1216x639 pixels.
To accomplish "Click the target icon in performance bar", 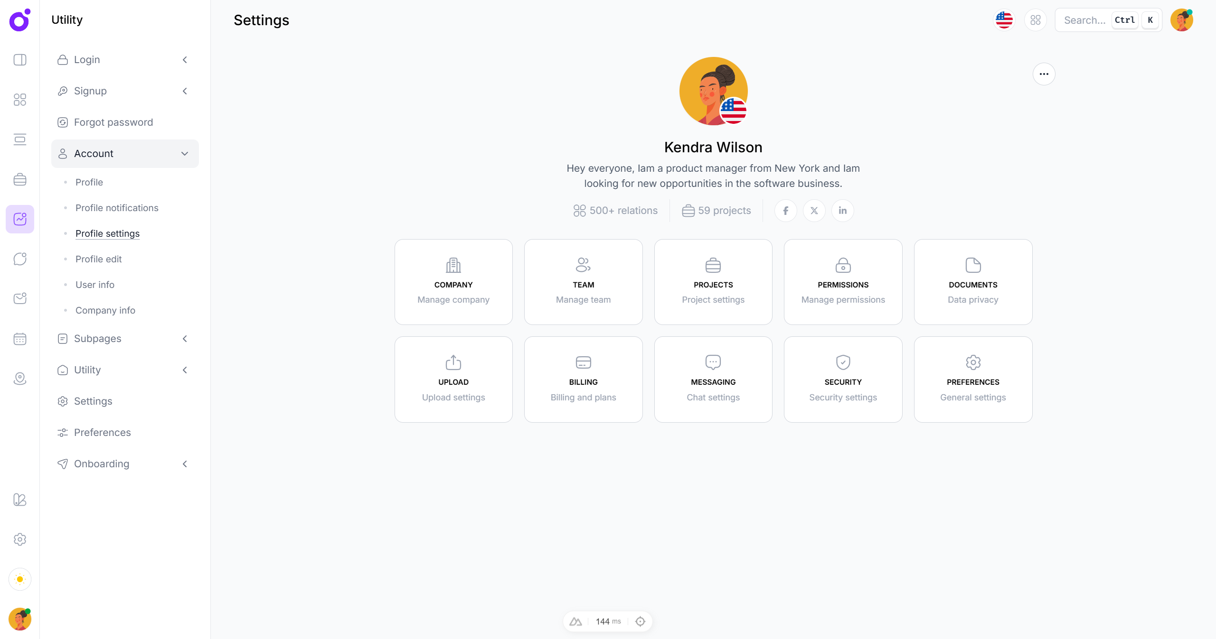I will coord(640,621).
